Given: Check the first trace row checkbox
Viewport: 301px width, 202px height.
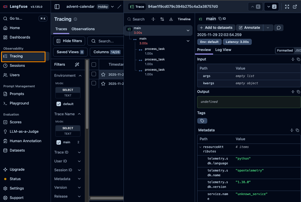Looking at the screenshot, I should (x=94, y=74).
